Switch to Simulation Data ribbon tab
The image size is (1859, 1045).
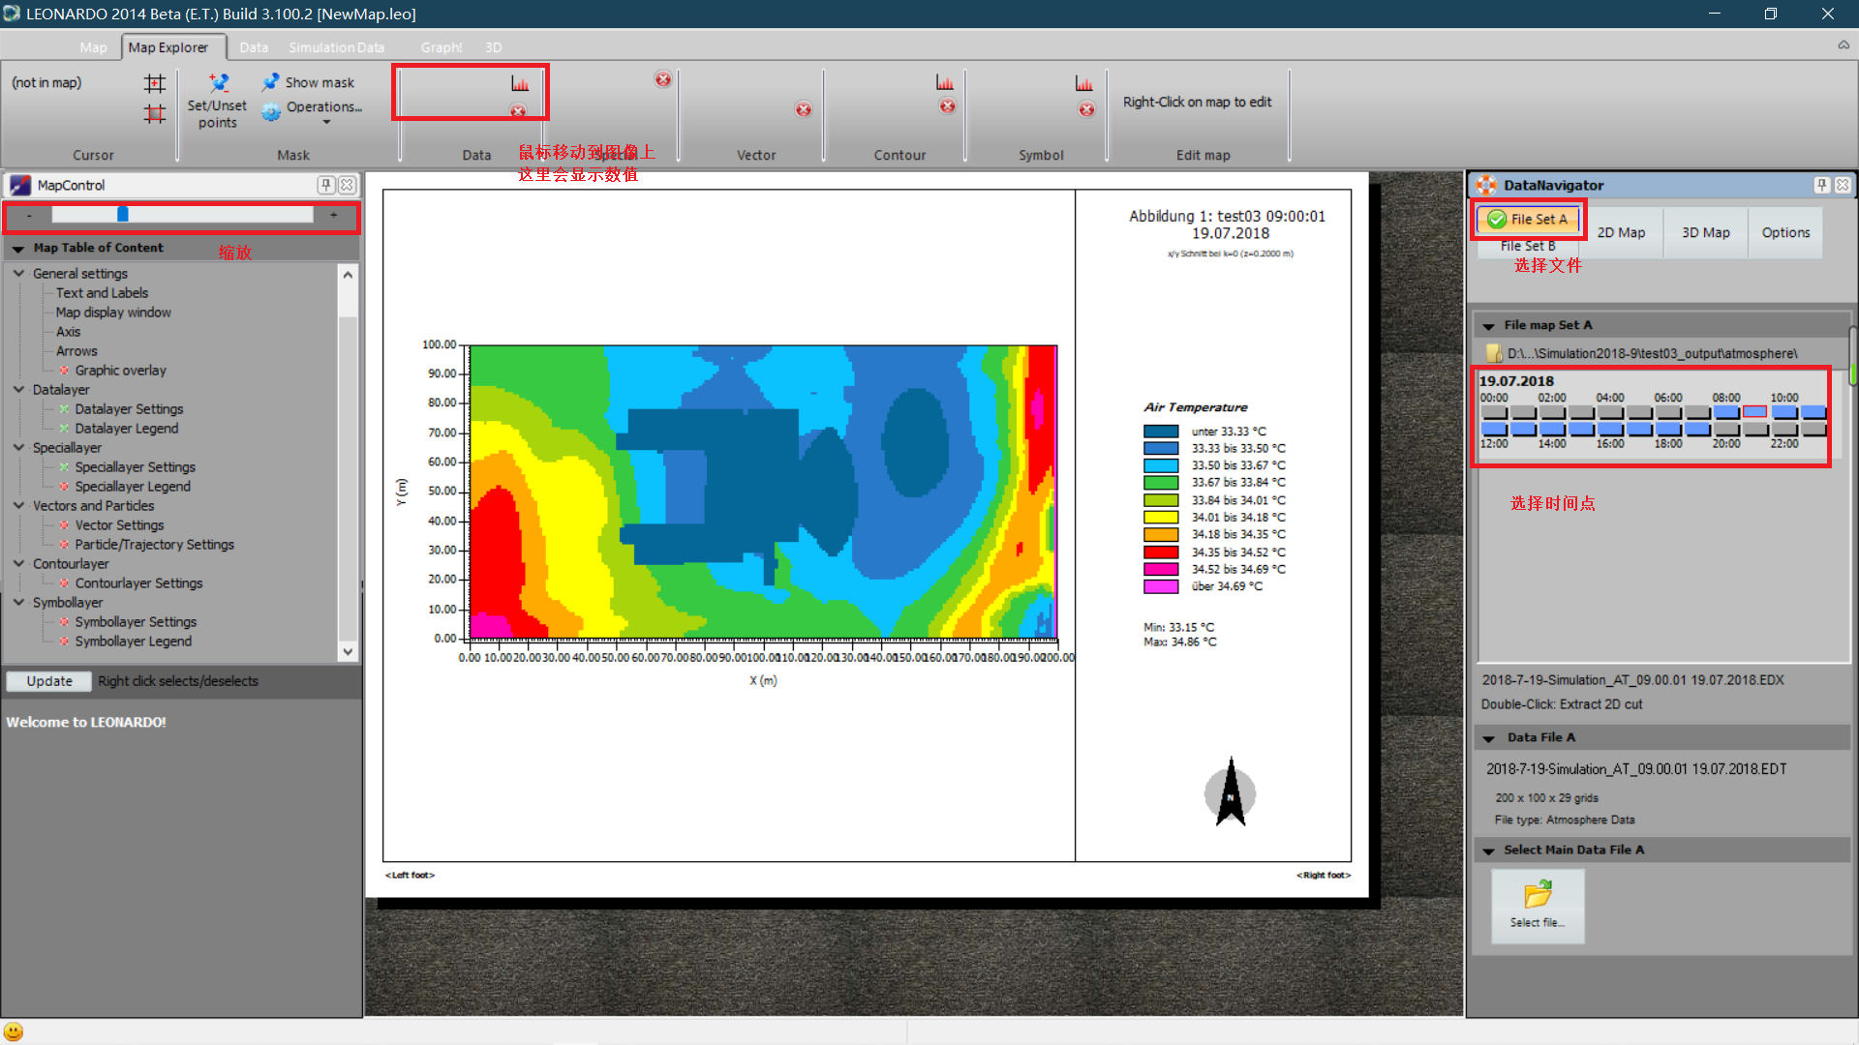pos(336,47)
